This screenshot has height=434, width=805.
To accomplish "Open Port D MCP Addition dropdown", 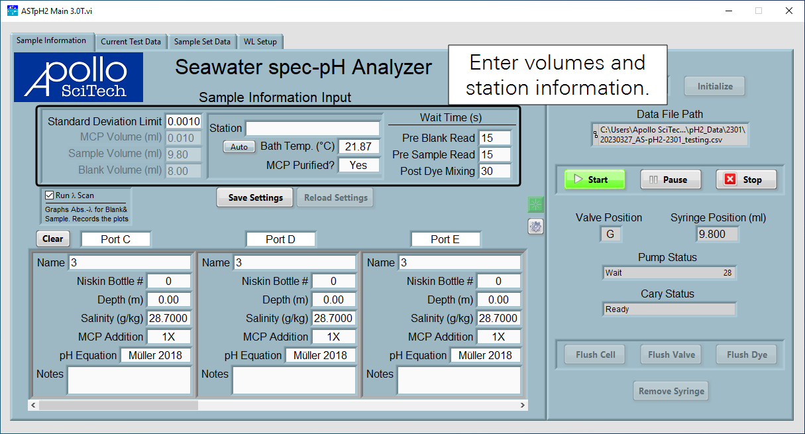I will [x=333, y=337].
